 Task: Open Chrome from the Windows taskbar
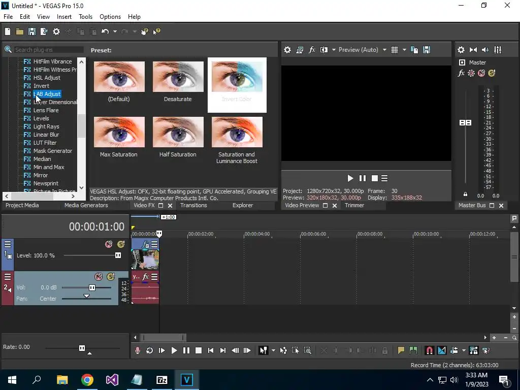click(87, 380)
